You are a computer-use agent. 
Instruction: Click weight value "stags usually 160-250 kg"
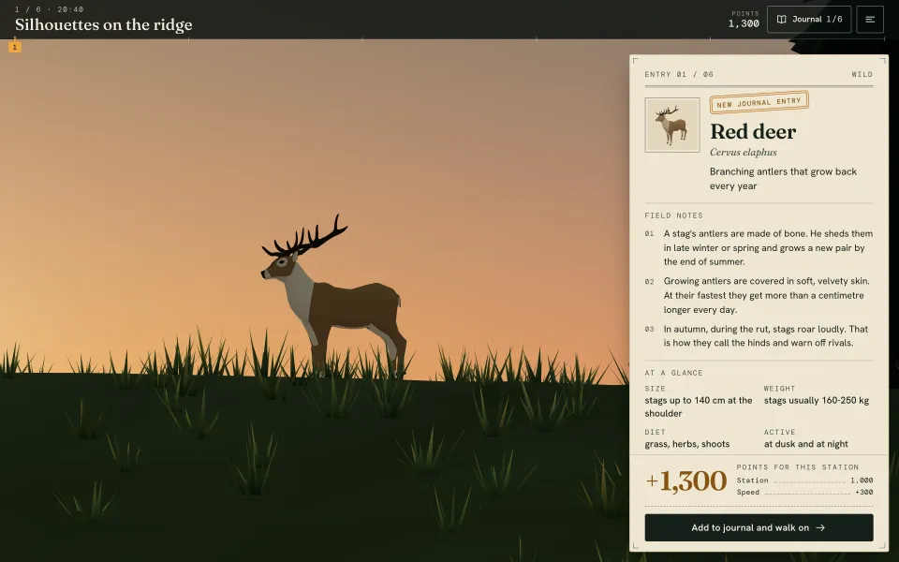[x=817, y=400]
